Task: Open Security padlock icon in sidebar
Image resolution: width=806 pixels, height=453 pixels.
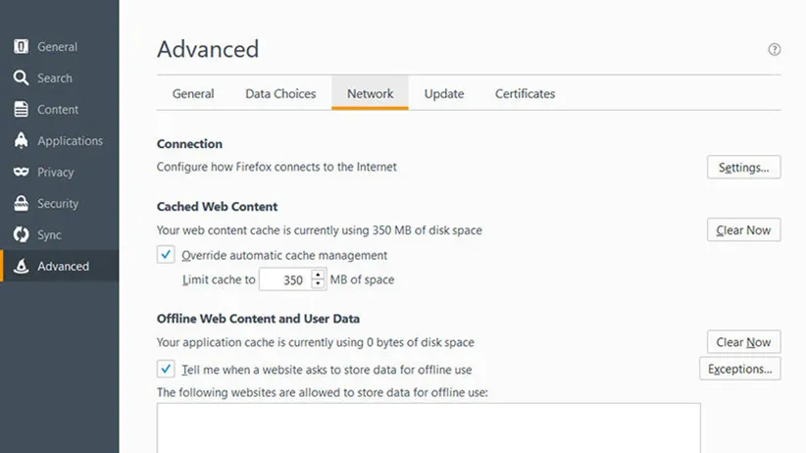Action: tap(21, 204)
